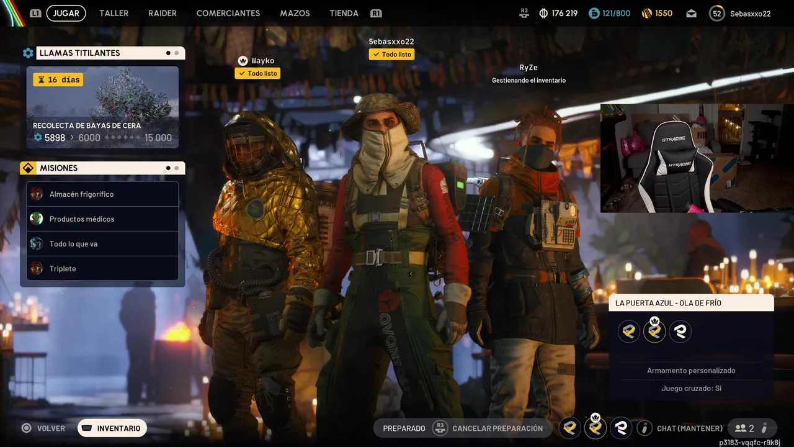Screen dimensions: 794x447
Task: Click first yellow squad emblem beside chat prompt
Action: pyautogui.click(x=570, y=428)
